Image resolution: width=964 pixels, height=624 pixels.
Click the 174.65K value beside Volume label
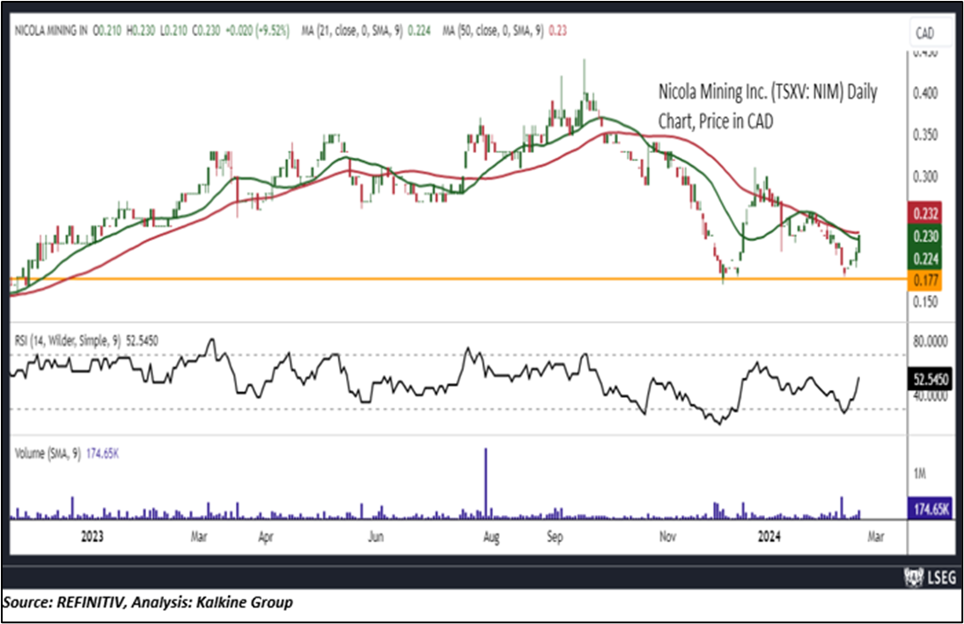pyautogui.click(x=102, y=454)
